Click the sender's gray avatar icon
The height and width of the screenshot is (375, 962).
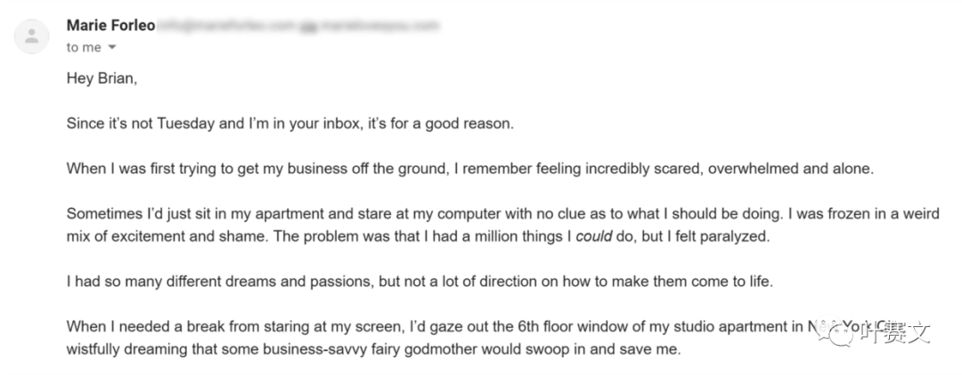[x=31, y=36]
